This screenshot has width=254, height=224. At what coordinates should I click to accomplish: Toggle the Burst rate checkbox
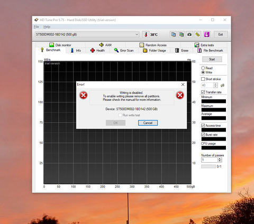[x=203, y=135]
